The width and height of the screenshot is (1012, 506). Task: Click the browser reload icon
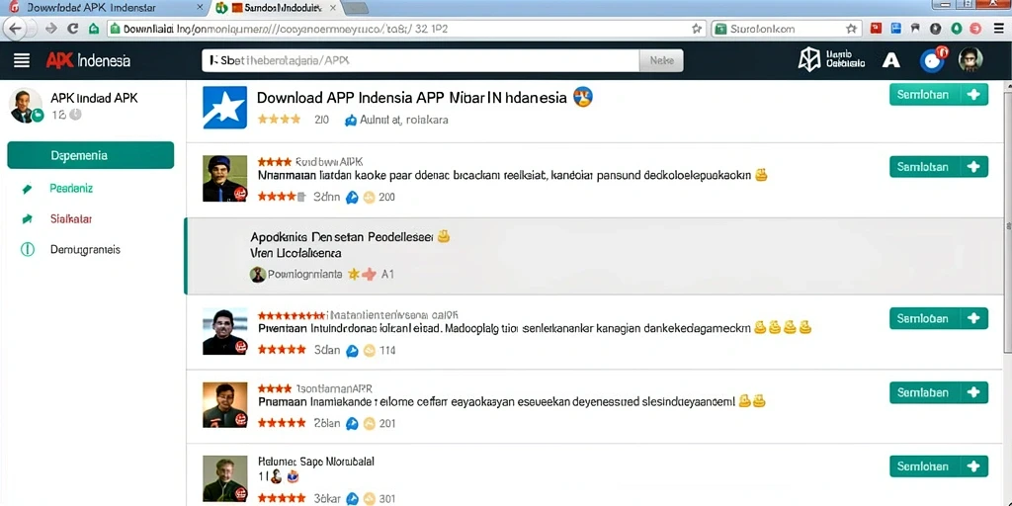coord(72,29)
